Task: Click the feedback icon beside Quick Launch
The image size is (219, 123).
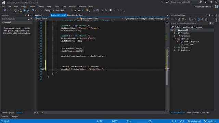Action: 167,2
